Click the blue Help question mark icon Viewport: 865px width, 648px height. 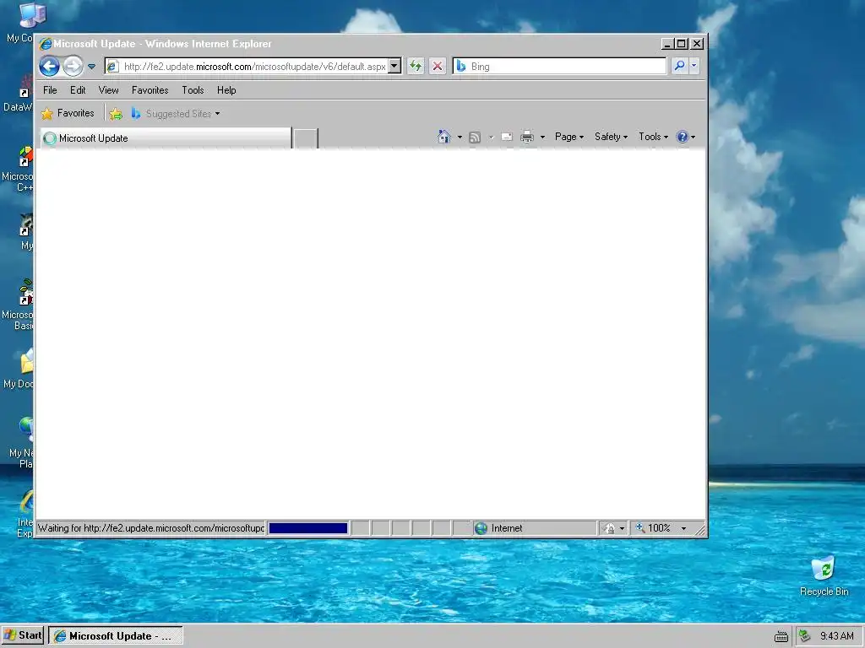683,137
